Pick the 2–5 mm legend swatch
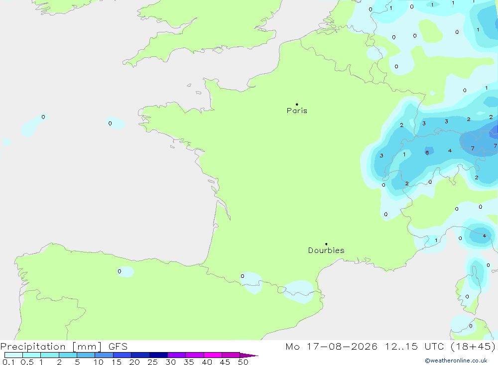498x365 pixels. pyautogui.click(x=68, y=355)
